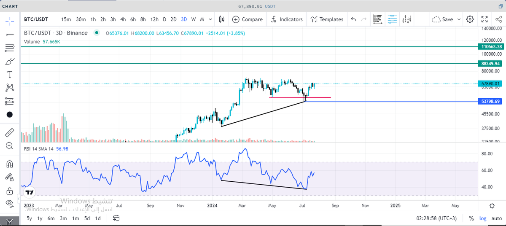
Task: Open the Fibonacci/Gann tools
Action: tap(10, 48)
